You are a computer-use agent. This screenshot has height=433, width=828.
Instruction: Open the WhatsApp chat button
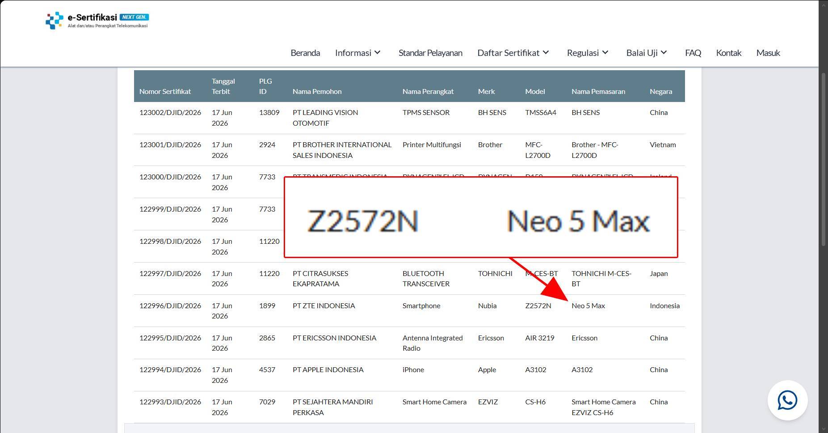787,400
